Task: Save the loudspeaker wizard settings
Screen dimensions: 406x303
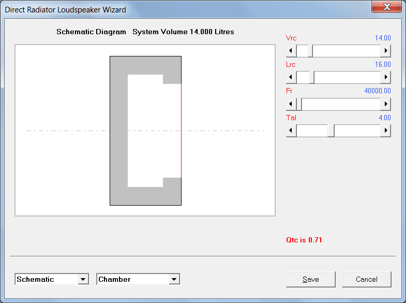Action: tap(311, 279)
